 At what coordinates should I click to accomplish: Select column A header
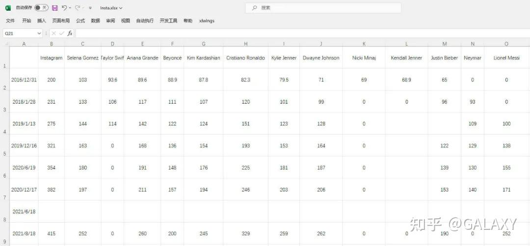pyautogui.click(x=24, y=44)
